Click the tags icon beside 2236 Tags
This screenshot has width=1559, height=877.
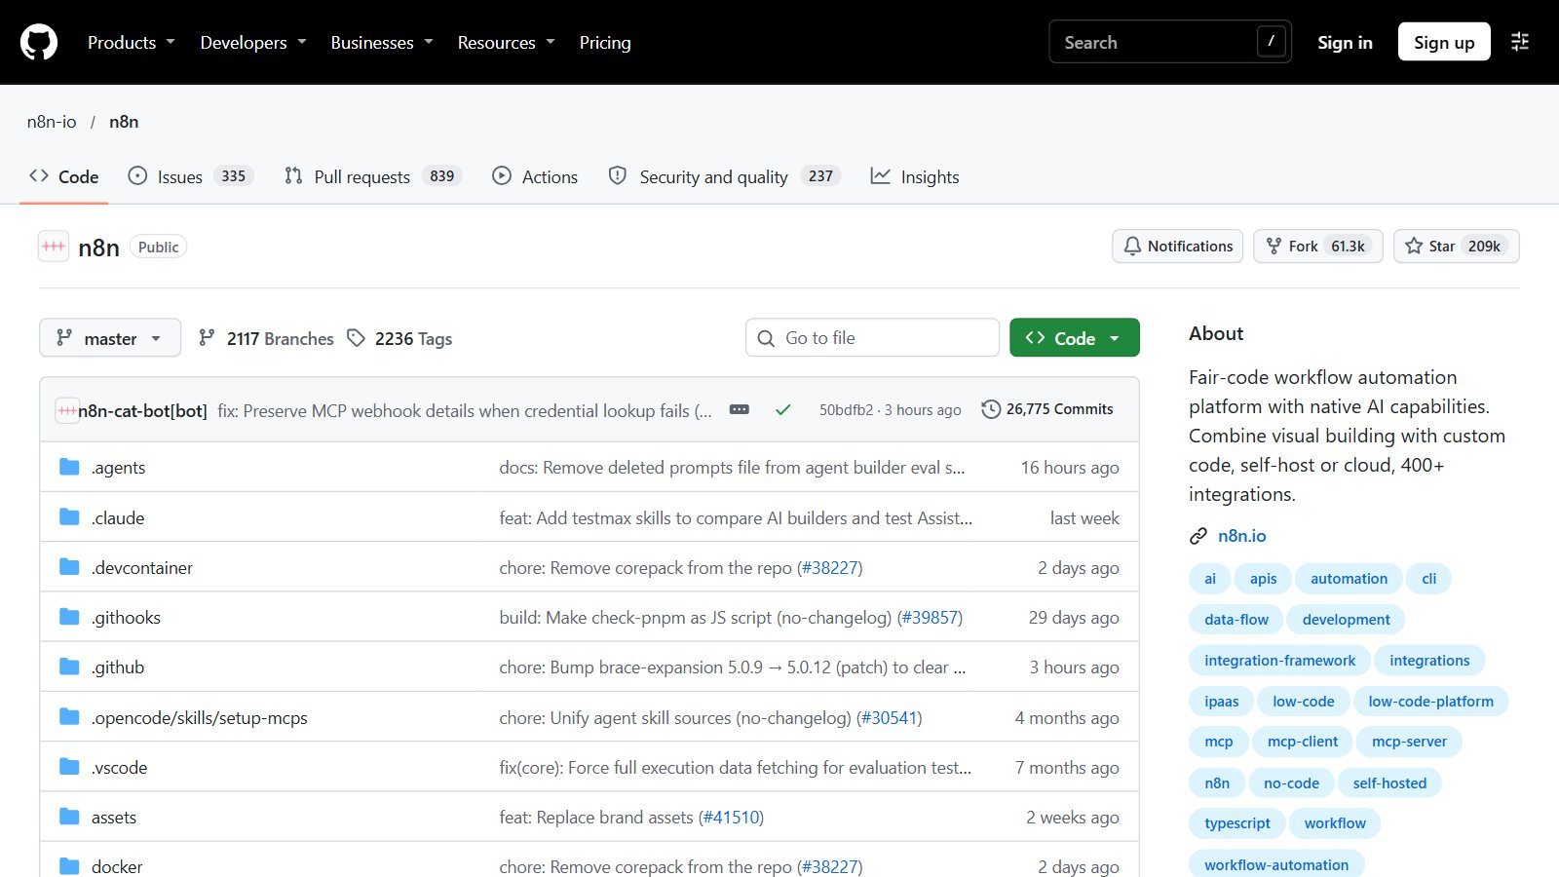(357, 338)
